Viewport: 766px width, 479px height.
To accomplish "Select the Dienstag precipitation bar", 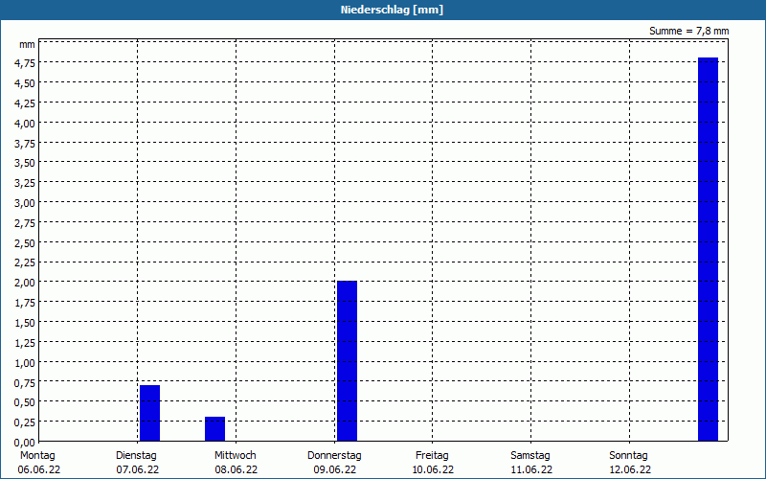I will click(x=149, y=413).
